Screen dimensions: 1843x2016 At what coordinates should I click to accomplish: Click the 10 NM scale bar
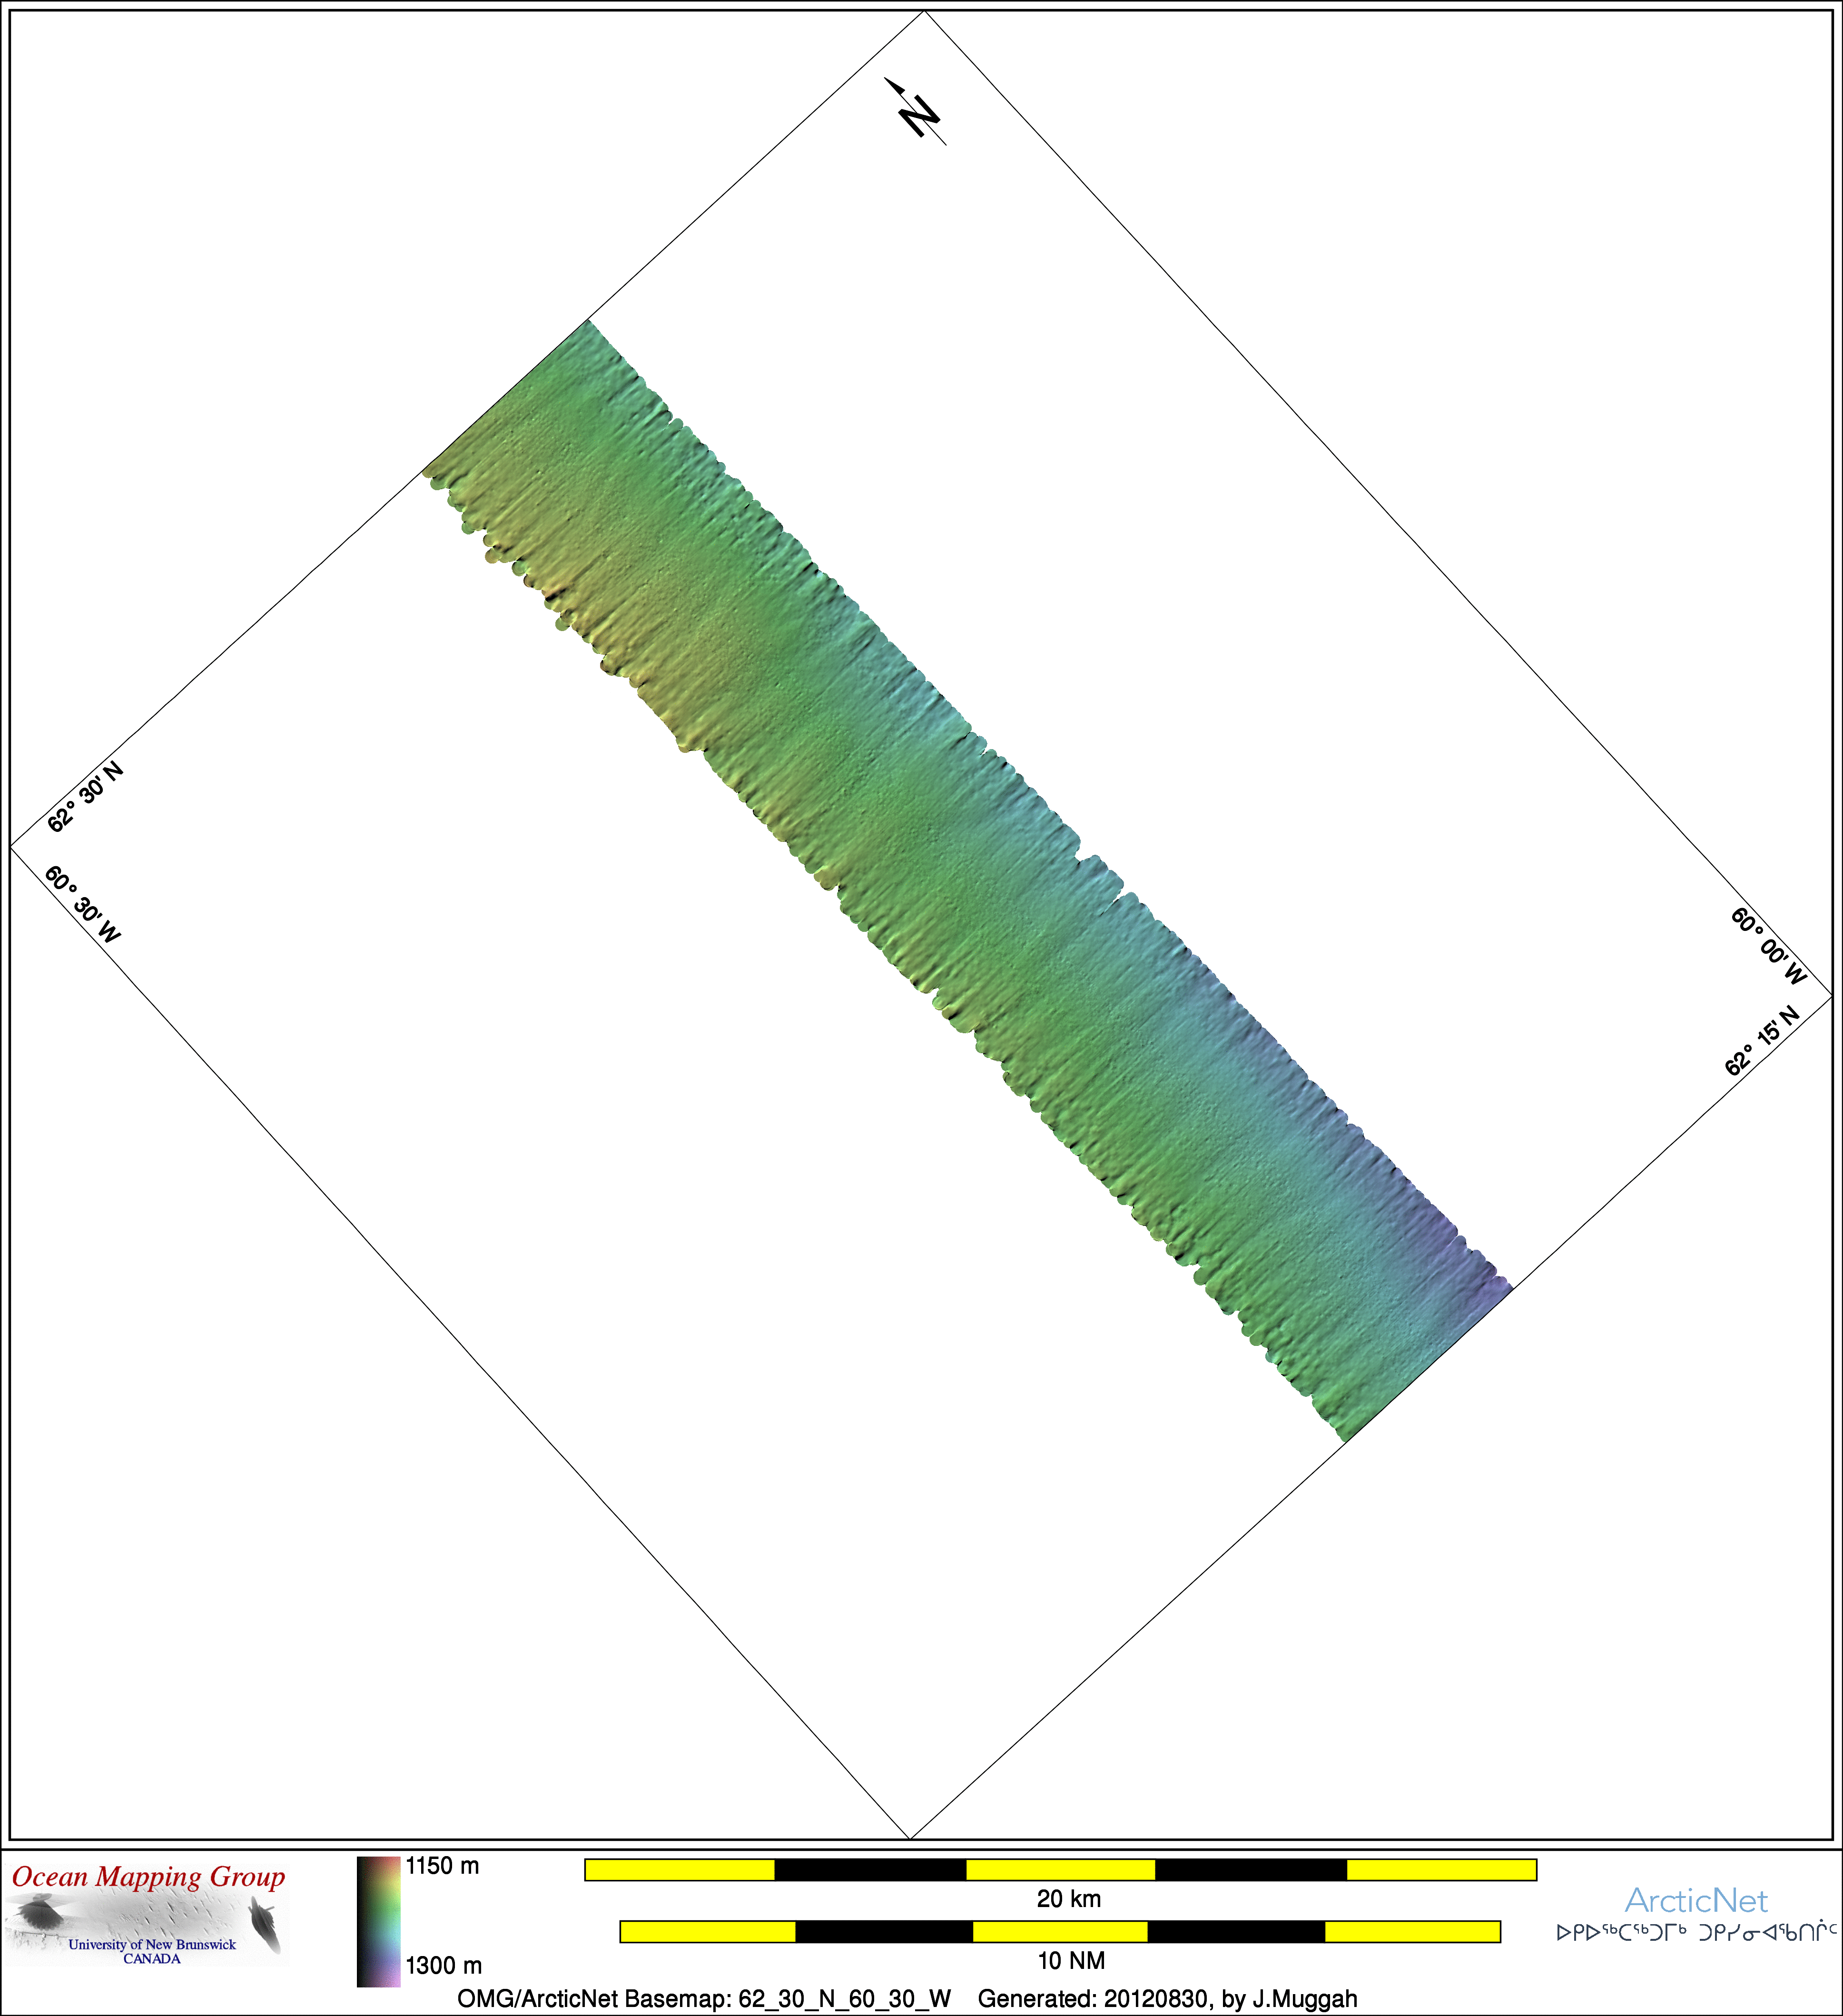pyautogui.click(x=1060, y=1932)
